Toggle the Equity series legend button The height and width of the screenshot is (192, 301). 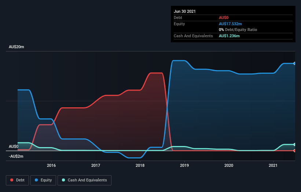click(43, 180)
